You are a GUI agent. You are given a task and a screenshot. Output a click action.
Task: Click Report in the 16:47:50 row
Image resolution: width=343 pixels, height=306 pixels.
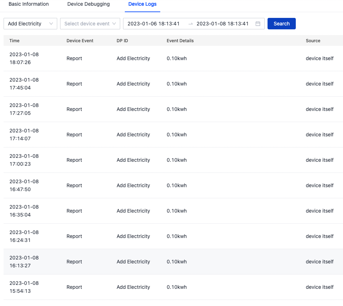(x=74, y=185)
